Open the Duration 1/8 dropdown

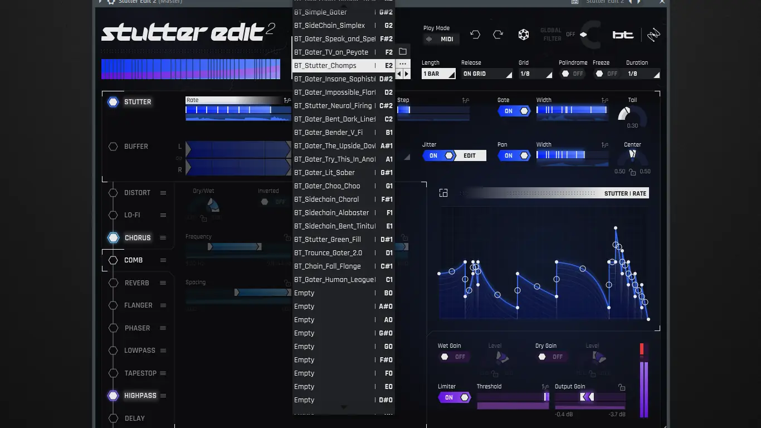click(643, 74)
